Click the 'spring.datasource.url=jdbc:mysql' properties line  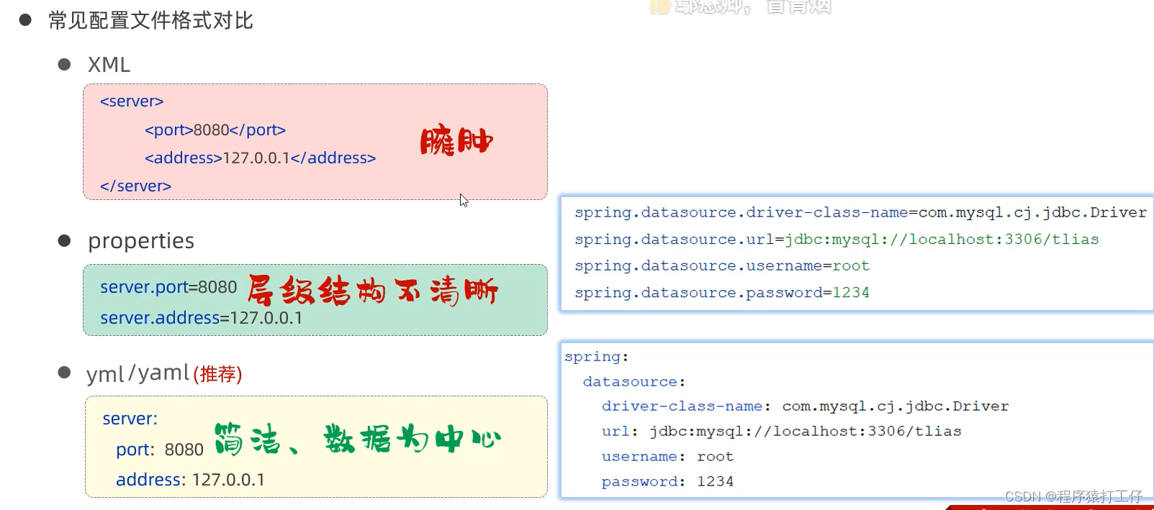pos(837,239)
